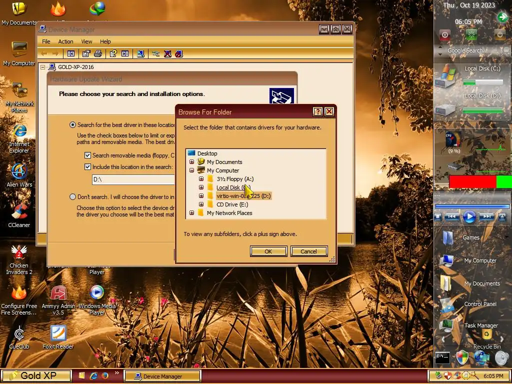Click OK in Browse For Folder

click(268, 251)
